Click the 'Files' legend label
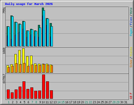134x105 pixels. [x=131, y=21]
